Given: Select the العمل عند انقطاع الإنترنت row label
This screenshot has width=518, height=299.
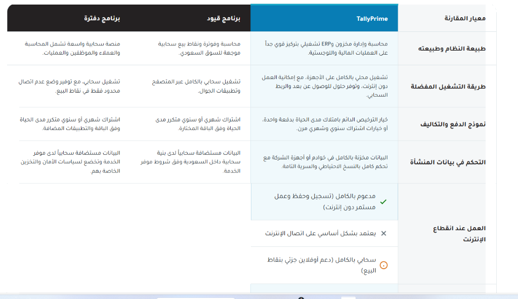Looking at the screenshot, I should [x=459, y=234].
